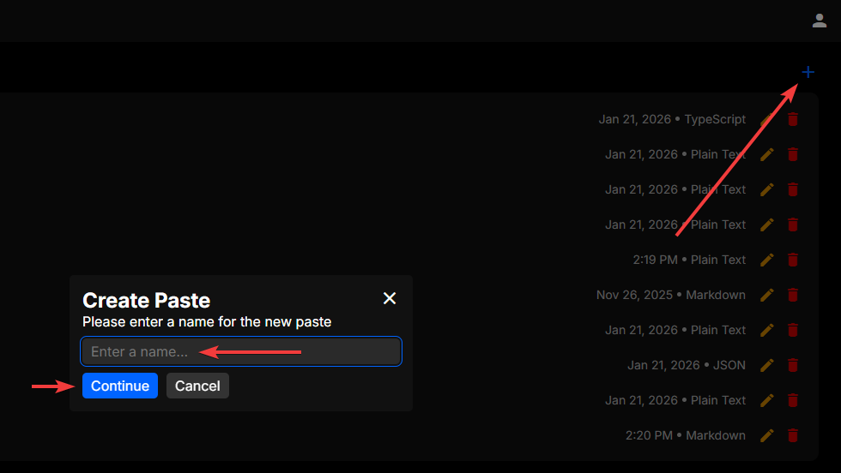The height and width of the screenshot is (473, 841).
Task: Focus the 'Enter a name...' input field
Action: click(x=240, y=351)
